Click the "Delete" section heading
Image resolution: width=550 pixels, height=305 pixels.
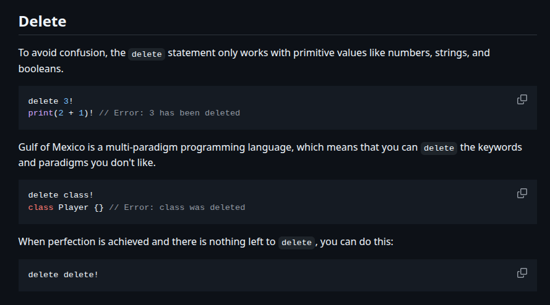[x=42, y=22]
